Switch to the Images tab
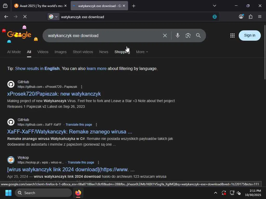 click(61, 52)
